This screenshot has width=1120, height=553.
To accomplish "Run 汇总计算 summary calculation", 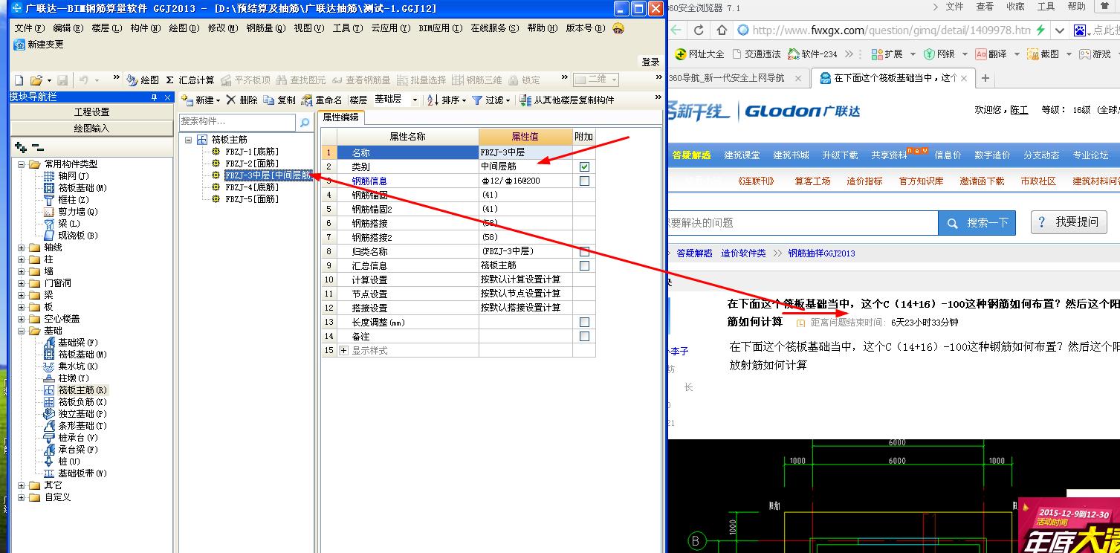I will click(x=190, y=80).
